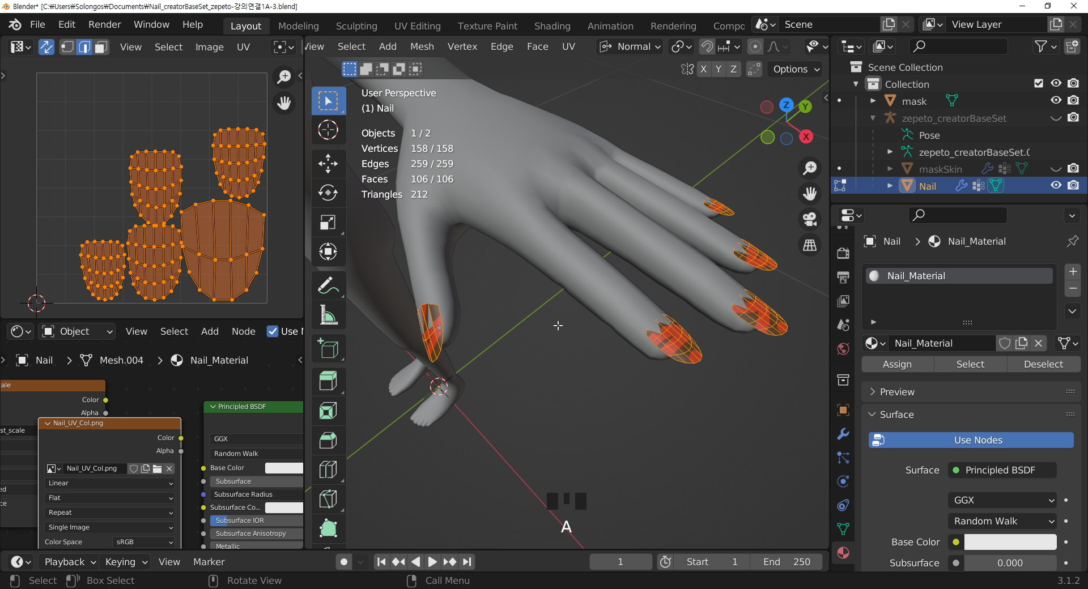Select the Knife tool
Screen dimensions: 1088x589
(x=328, y=499)
